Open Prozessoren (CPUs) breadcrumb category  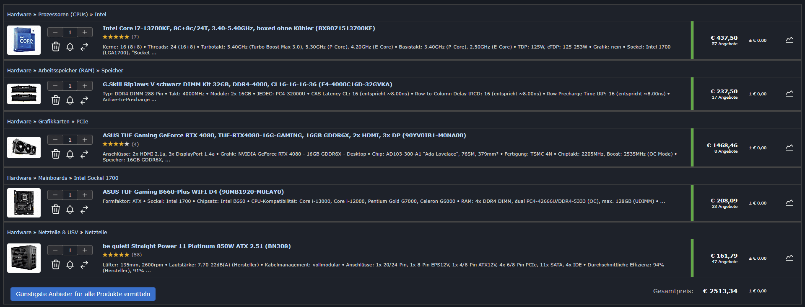(63, 14)
